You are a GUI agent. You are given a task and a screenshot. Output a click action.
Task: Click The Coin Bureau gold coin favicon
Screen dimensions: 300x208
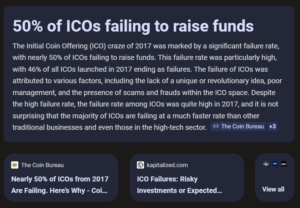tap(15, 165)
